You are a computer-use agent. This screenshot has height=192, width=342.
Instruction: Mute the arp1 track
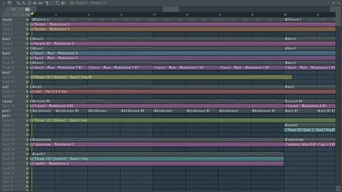click(27, 87)
